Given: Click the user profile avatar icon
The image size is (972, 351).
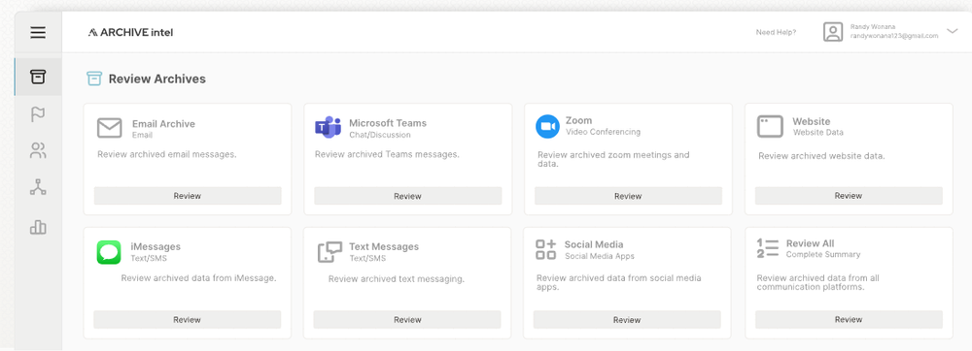Looking at the screenshot, I should [833, 32].
